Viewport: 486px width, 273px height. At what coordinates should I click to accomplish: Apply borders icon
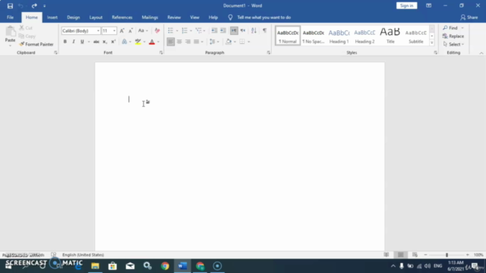[242, 42]
